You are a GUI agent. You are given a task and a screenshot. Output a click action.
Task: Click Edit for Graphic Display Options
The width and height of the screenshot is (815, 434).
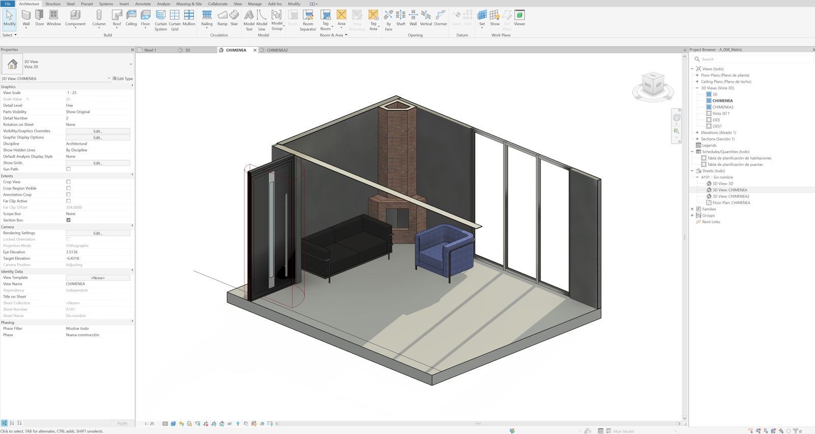(98, 137)
